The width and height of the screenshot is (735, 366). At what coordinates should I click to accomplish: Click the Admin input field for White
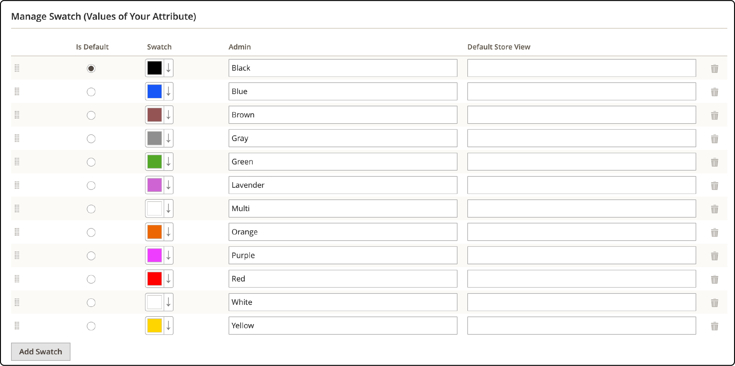342,302
